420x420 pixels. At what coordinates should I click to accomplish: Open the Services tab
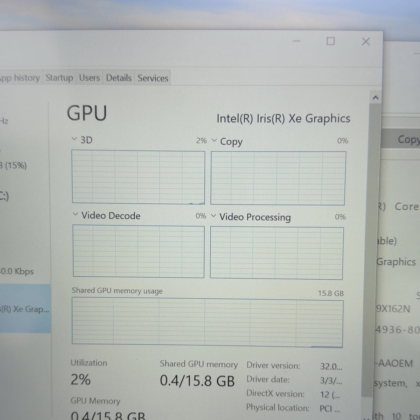click(153, 78)
